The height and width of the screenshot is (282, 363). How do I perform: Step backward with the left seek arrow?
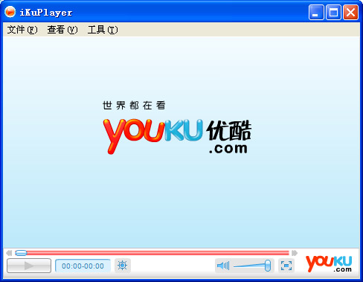[x=9, y=253]
